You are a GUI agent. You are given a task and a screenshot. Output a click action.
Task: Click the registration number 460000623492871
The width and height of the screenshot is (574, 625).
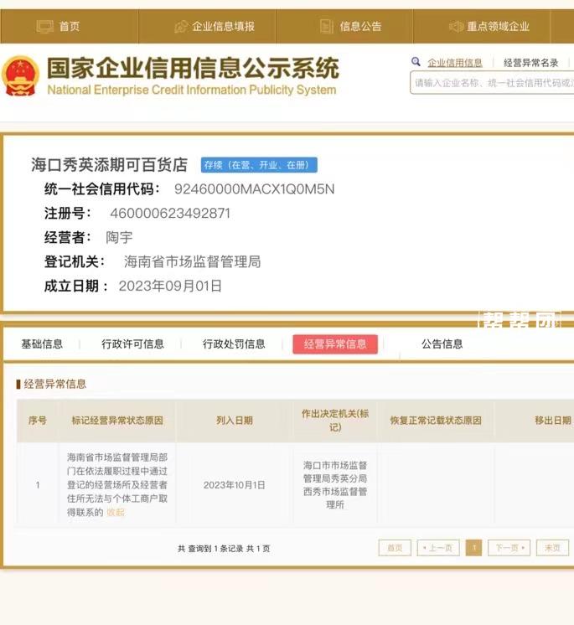click(x=171, y=214)
